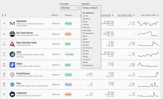
Task: Click the Storj logo icon
Action: pyautogui.click(x=12, y=84)
